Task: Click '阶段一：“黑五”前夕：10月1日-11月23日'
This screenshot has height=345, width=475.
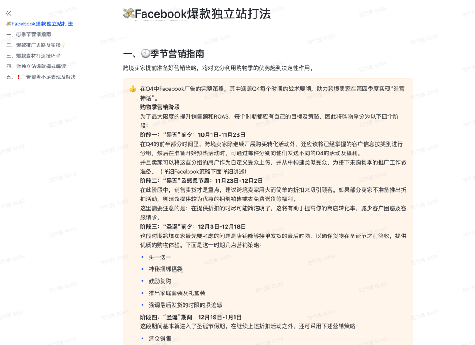Action: [193, 135]
